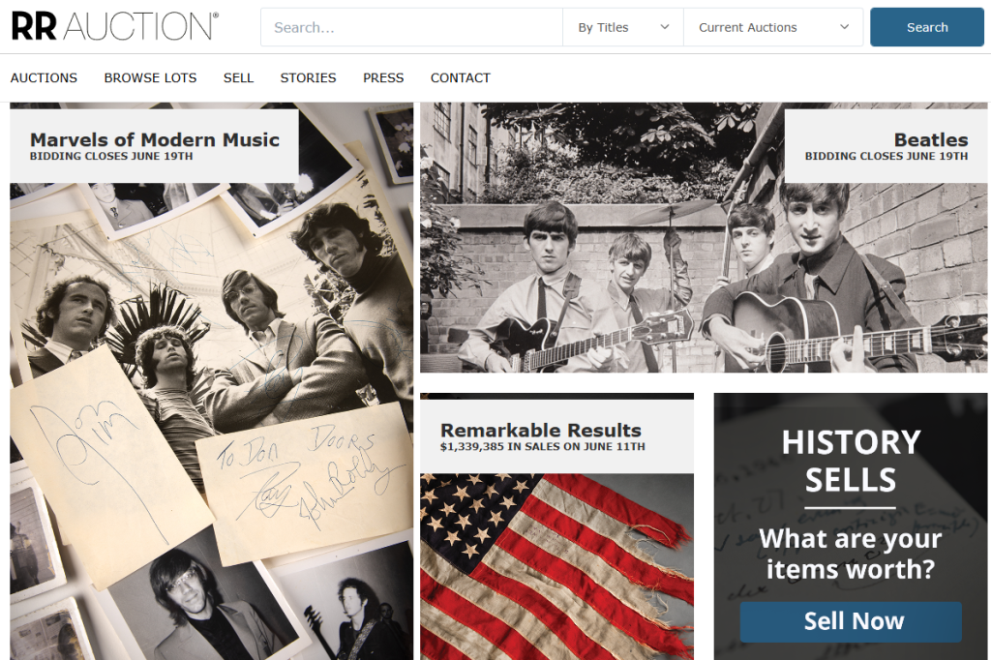991x660 pixels.
Task: Click the blue Search button
Action: pos(926,27)
